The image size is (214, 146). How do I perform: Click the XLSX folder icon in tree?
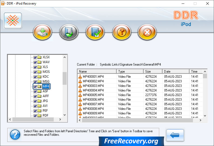(x=39, y=57)
